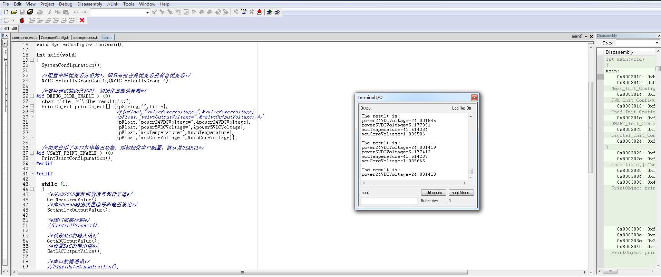Save the file with the floppy icon
This screenshot has width=661, height=277.
point(22,12)
